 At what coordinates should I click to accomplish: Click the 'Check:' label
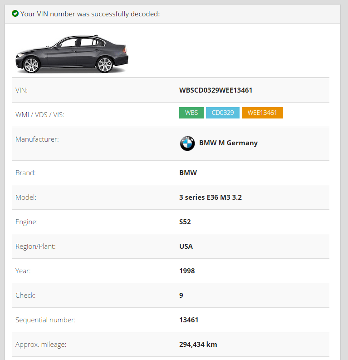[25, 295]
